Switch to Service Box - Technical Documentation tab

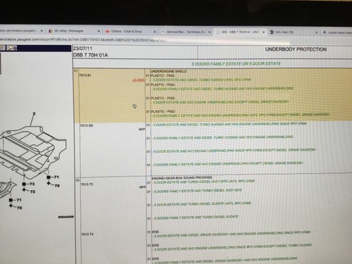point(186,32)
